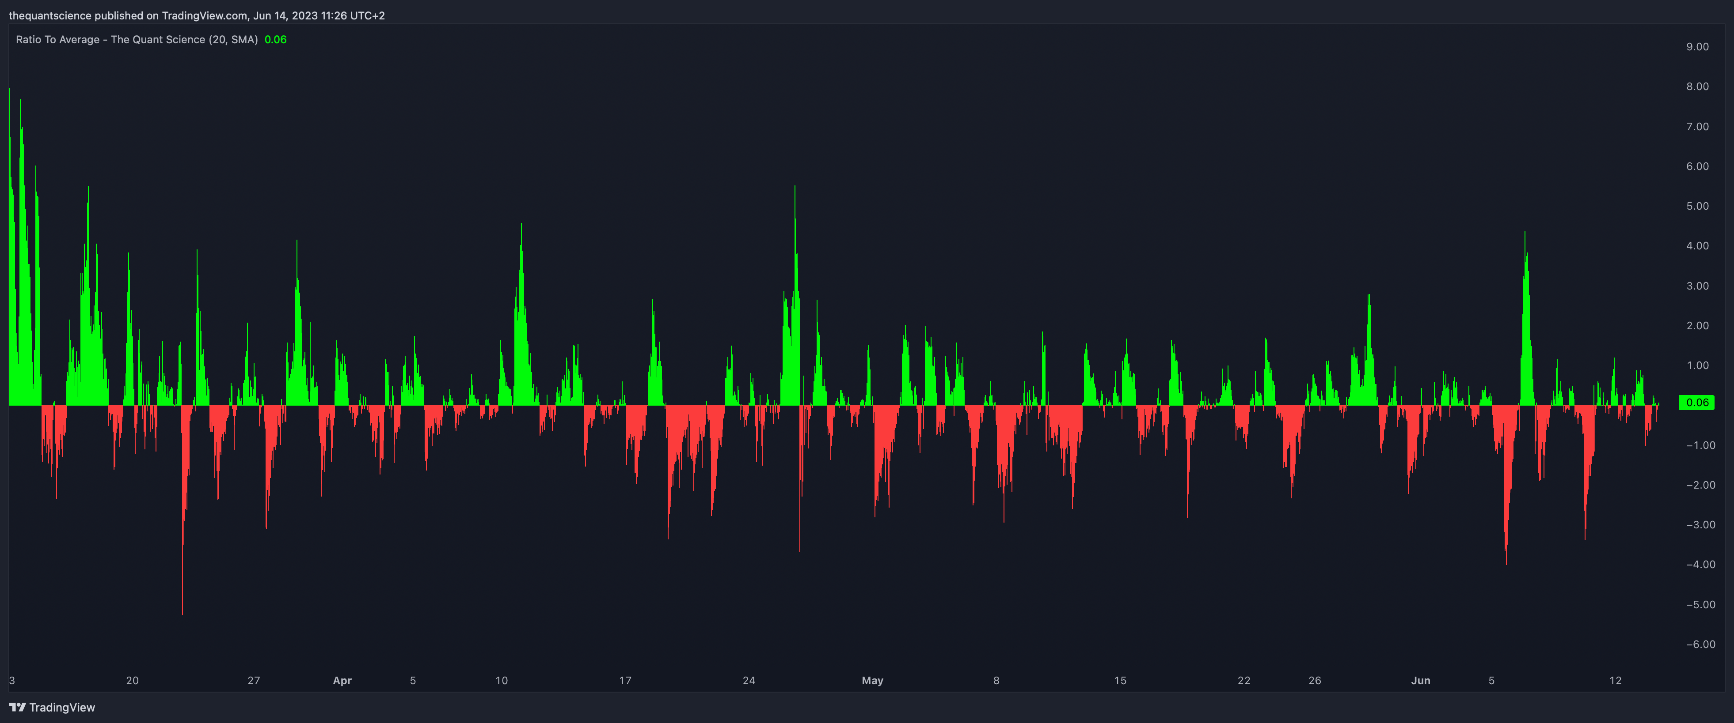Image resolution: width=1734 pixels, height=723 pixels.
Task: Click the 0.06 current value price label
Action: coord(1696,403)
